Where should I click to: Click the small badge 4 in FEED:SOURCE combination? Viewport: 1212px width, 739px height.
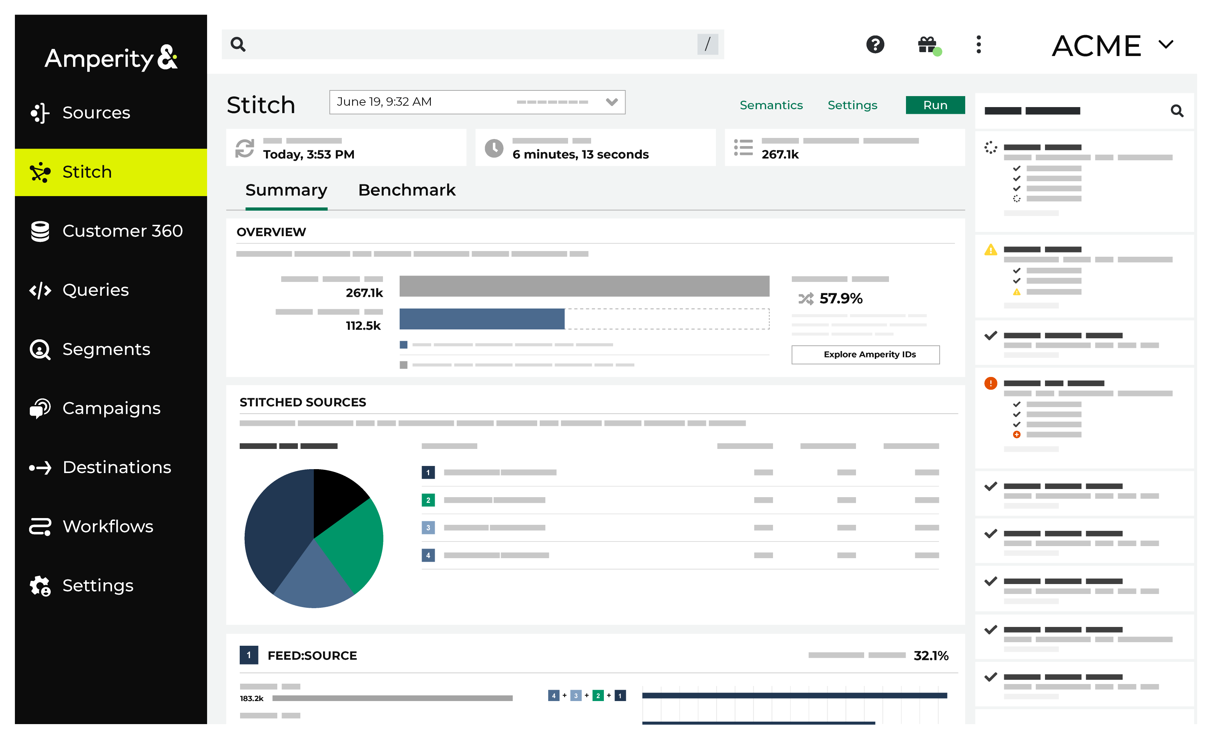(x=554, y=695)
